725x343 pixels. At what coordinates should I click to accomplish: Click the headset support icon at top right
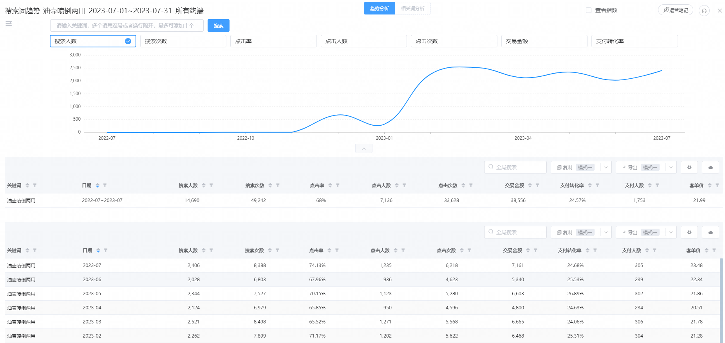coord(704,11)
